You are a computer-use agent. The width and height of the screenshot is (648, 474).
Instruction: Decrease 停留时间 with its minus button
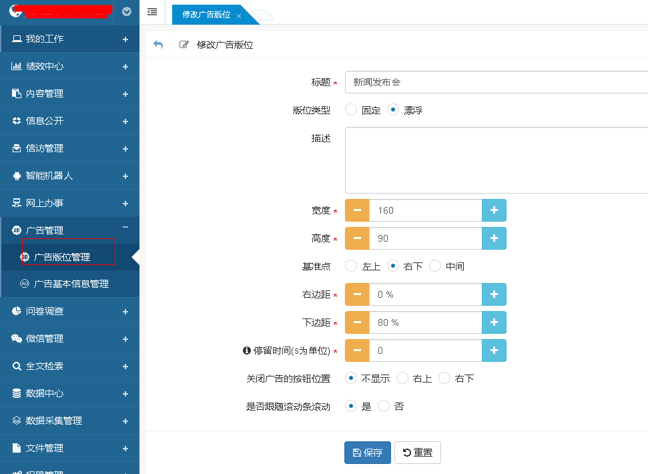357,350
